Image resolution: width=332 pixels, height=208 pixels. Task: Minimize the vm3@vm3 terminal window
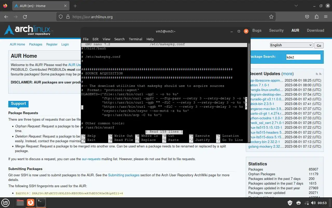click(232, 31)
